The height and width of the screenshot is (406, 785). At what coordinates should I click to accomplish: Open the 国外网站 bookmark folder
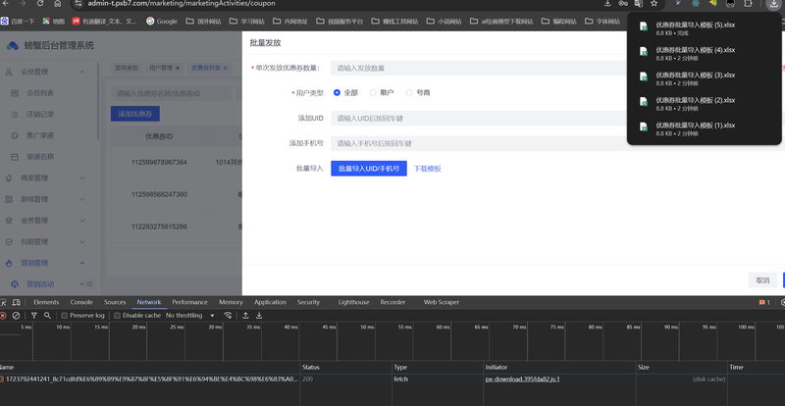pyautogui.click(x=203, y=22)
